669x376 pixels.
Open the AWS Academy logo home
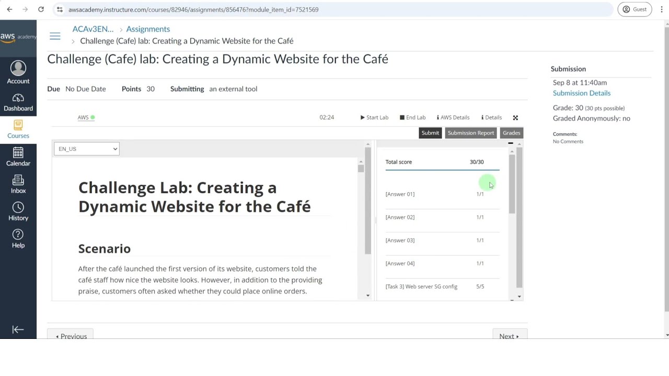(18, 37)
